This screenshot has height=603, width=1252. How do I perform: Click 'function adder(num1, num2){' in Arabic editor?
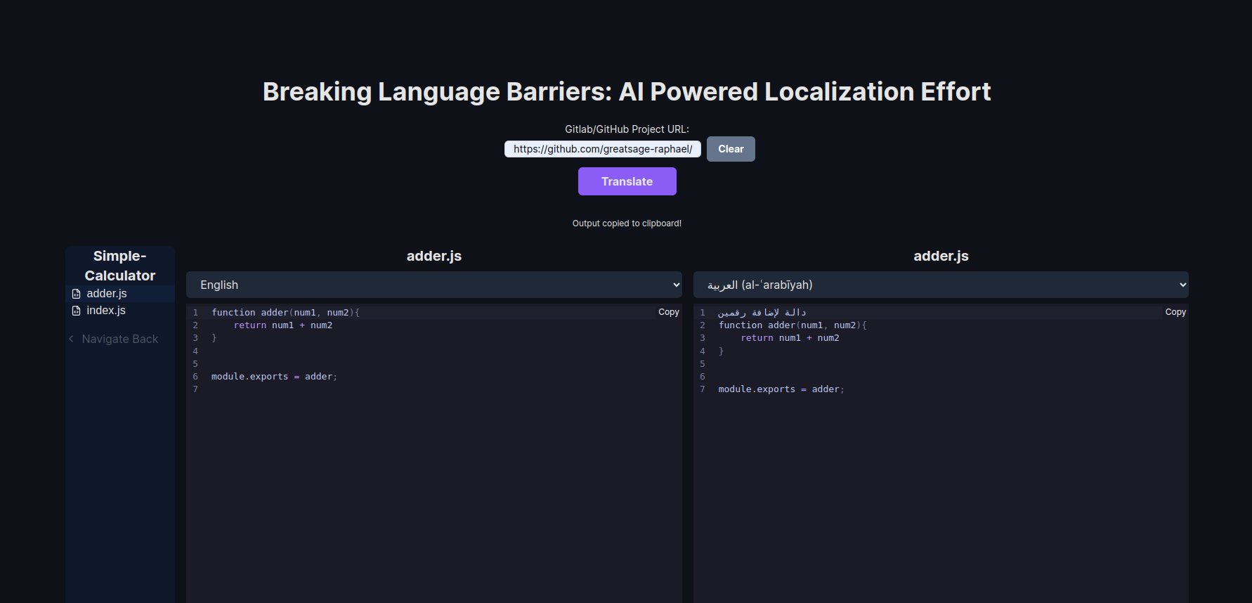793,325
